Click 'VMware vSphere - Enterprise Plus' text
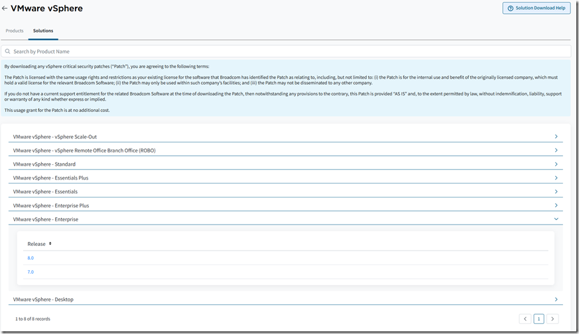 coord(51,205)
